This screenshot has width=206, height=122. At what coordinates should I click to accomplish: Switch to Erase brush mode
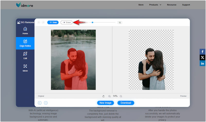pos(66,22)
